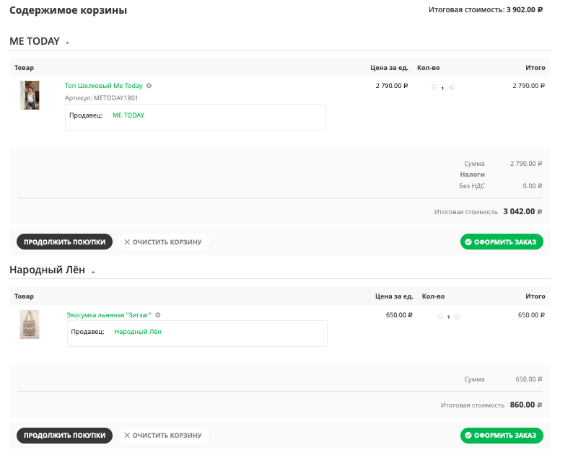The width and height of the screenshot is (573, 463).
Task: Remove Топ Шелковый Me Today from cart
Action: [x=149, y=86]
